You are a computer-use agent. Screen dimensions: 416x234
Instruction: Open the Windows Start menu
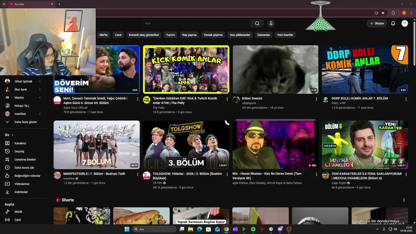point(127,229)
